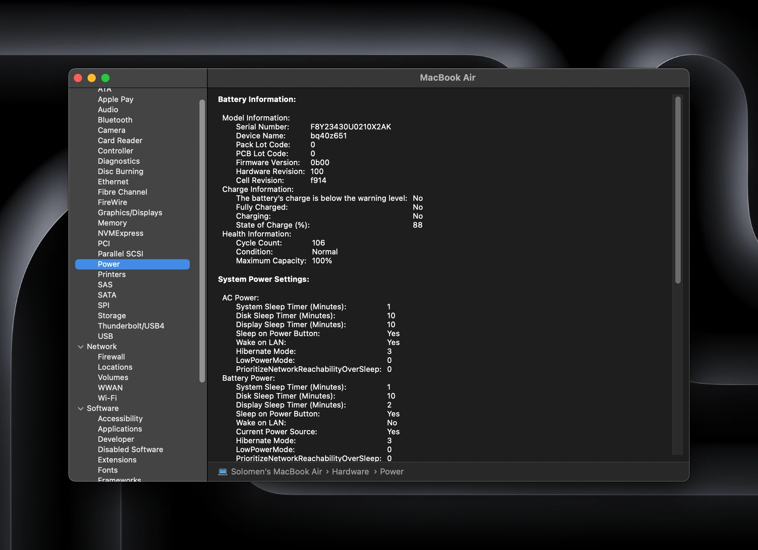Image resolution: width=758 pixels, height=550 pixels.
Task: Click the Accessibility software item
Action: pos(120,418)
